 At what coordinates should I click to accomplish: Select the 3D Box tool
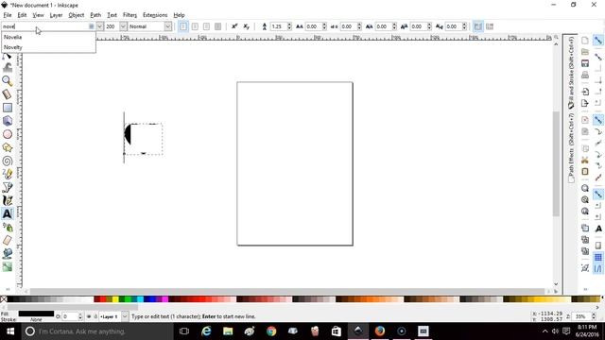(x=7, y=121)
